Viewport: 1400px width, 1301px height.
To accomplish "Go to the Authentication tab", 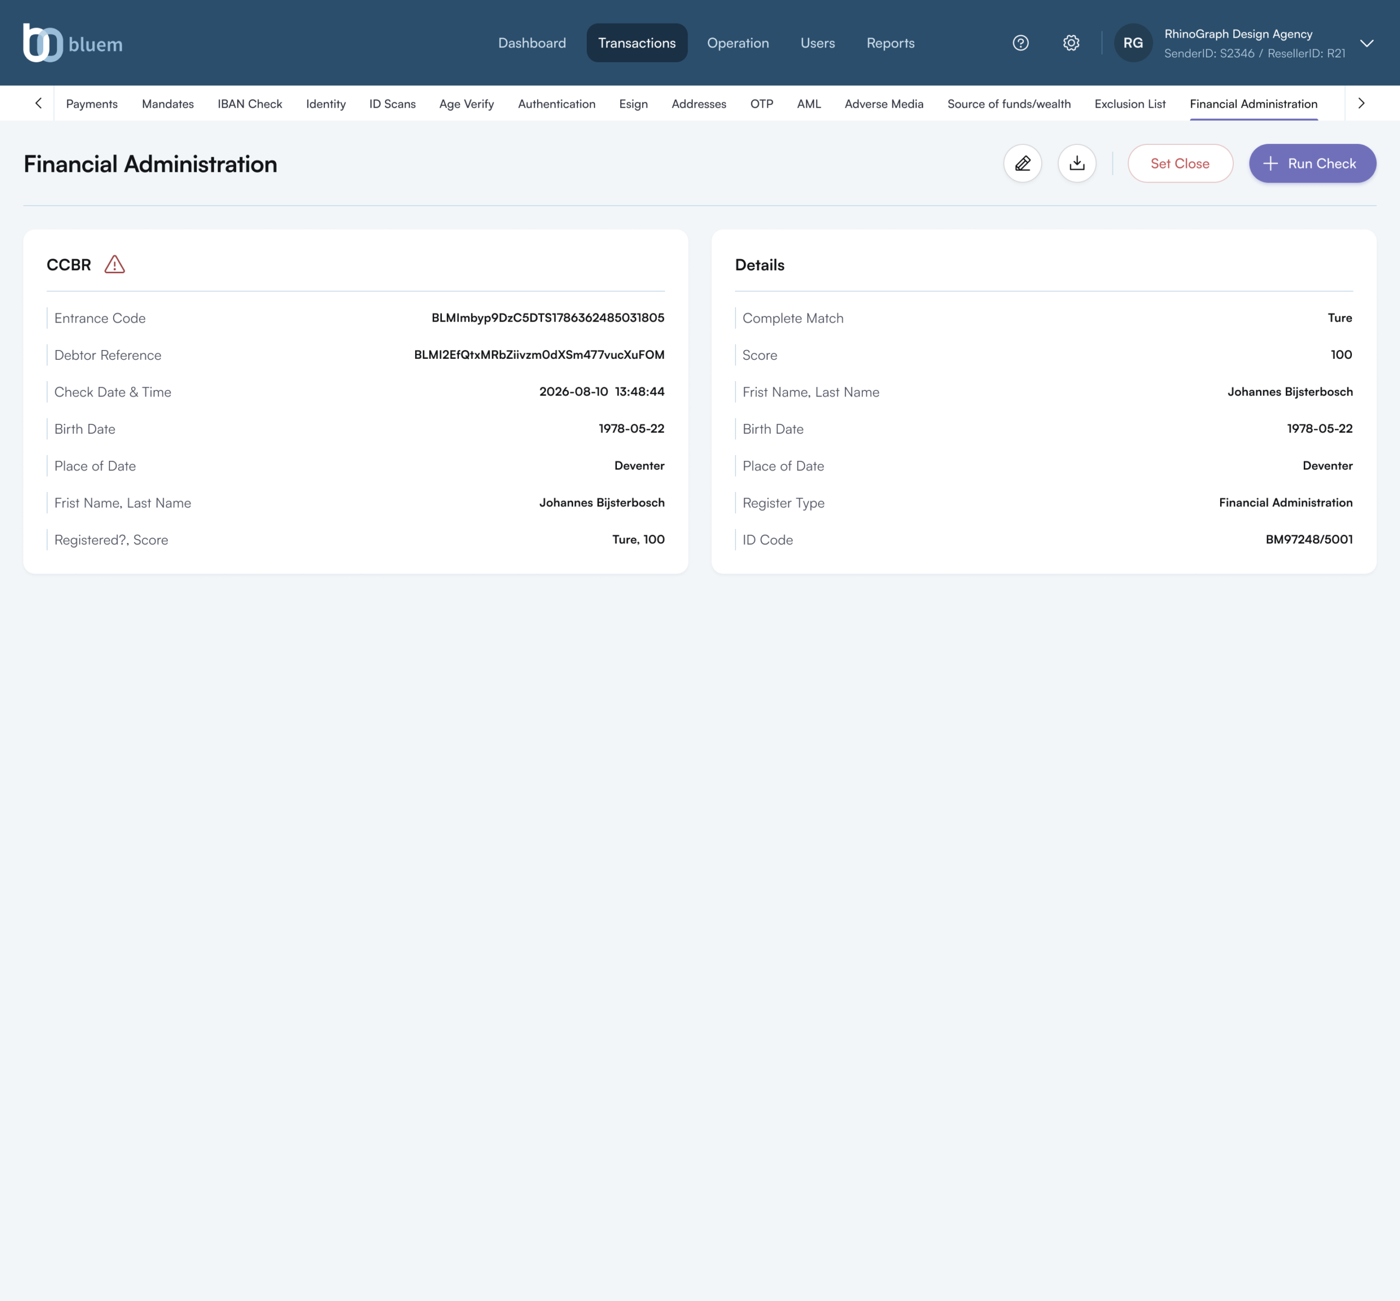I will [x=556, y=103].
